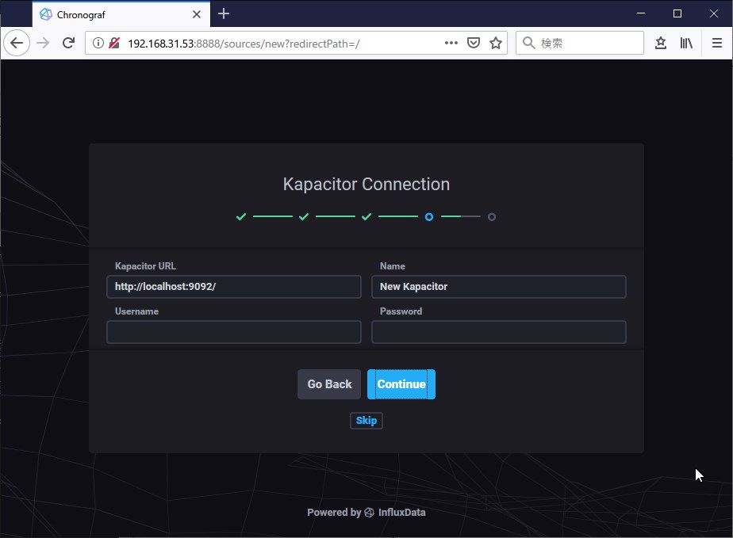Click the Go Back button

[x=329, y=384]
